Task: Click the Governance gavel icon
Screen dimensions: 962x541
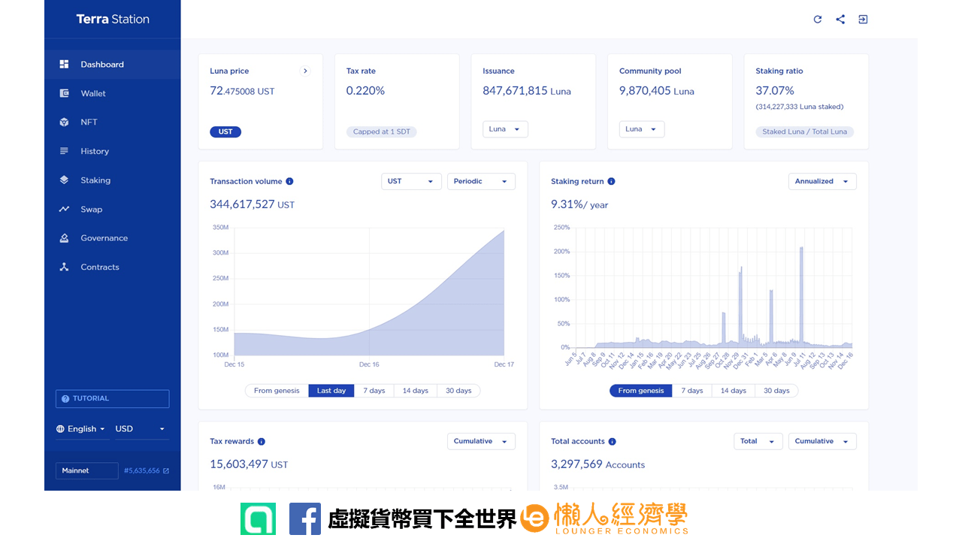Action: click(x=64, y=238)
